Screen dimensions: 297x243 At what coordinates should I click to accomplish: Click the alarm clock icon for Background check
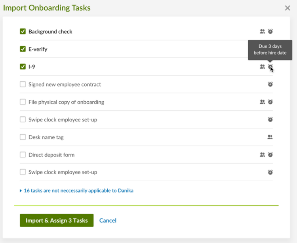coord(270,31)
